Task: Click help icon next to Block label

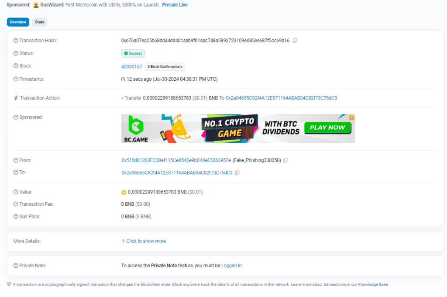Action: pyautogui.click(x=16, y=66)
